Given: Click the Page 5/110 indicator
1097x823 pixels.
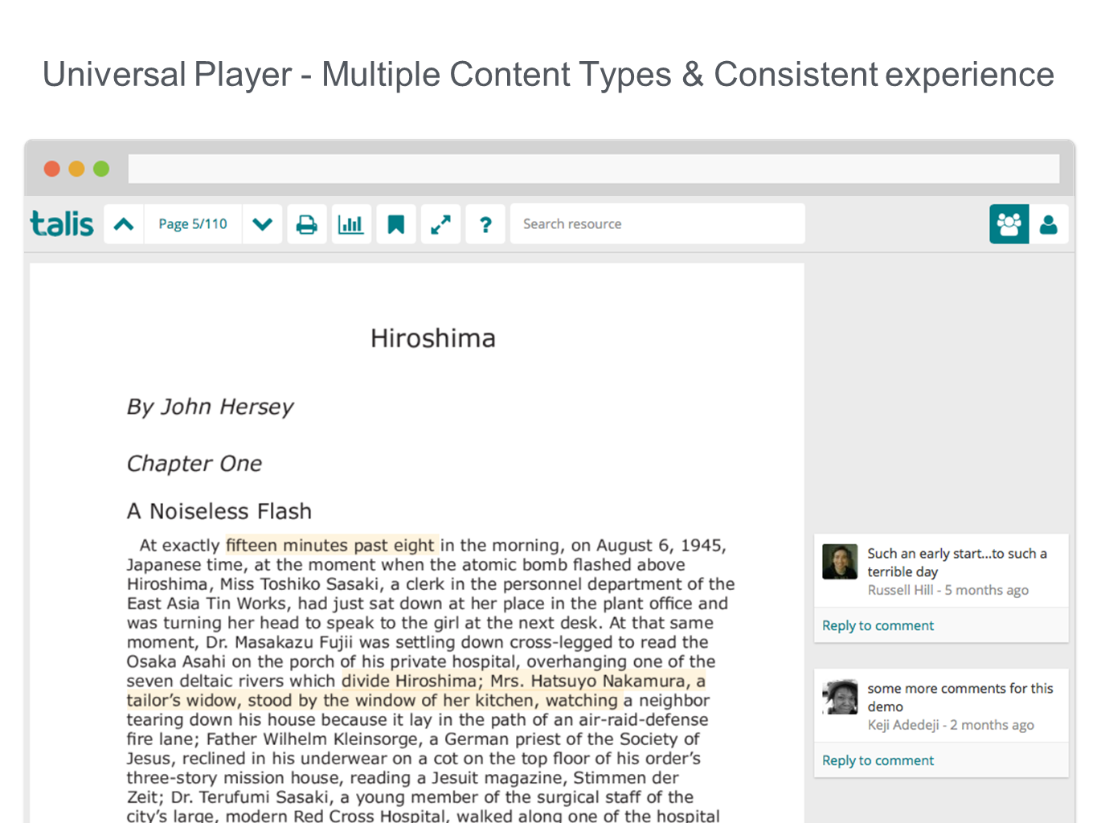Looking at the screenshot, I should point(193,224).
